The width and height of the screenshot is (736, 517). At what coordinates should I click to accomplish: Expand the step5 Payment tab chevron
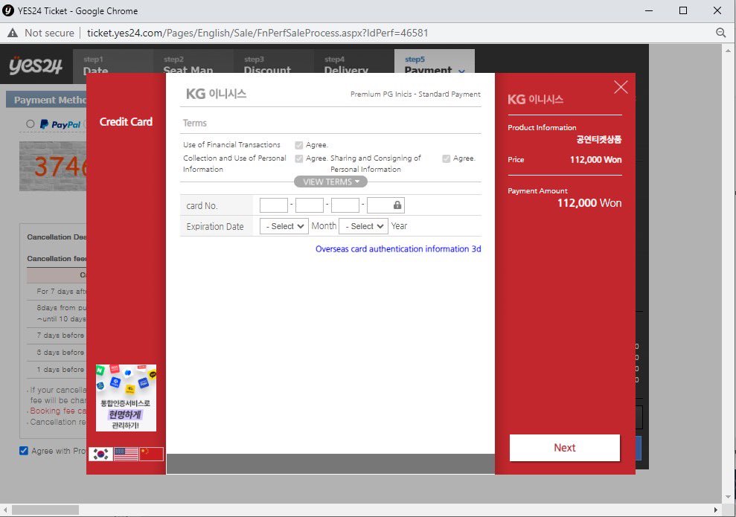[462, 71]
